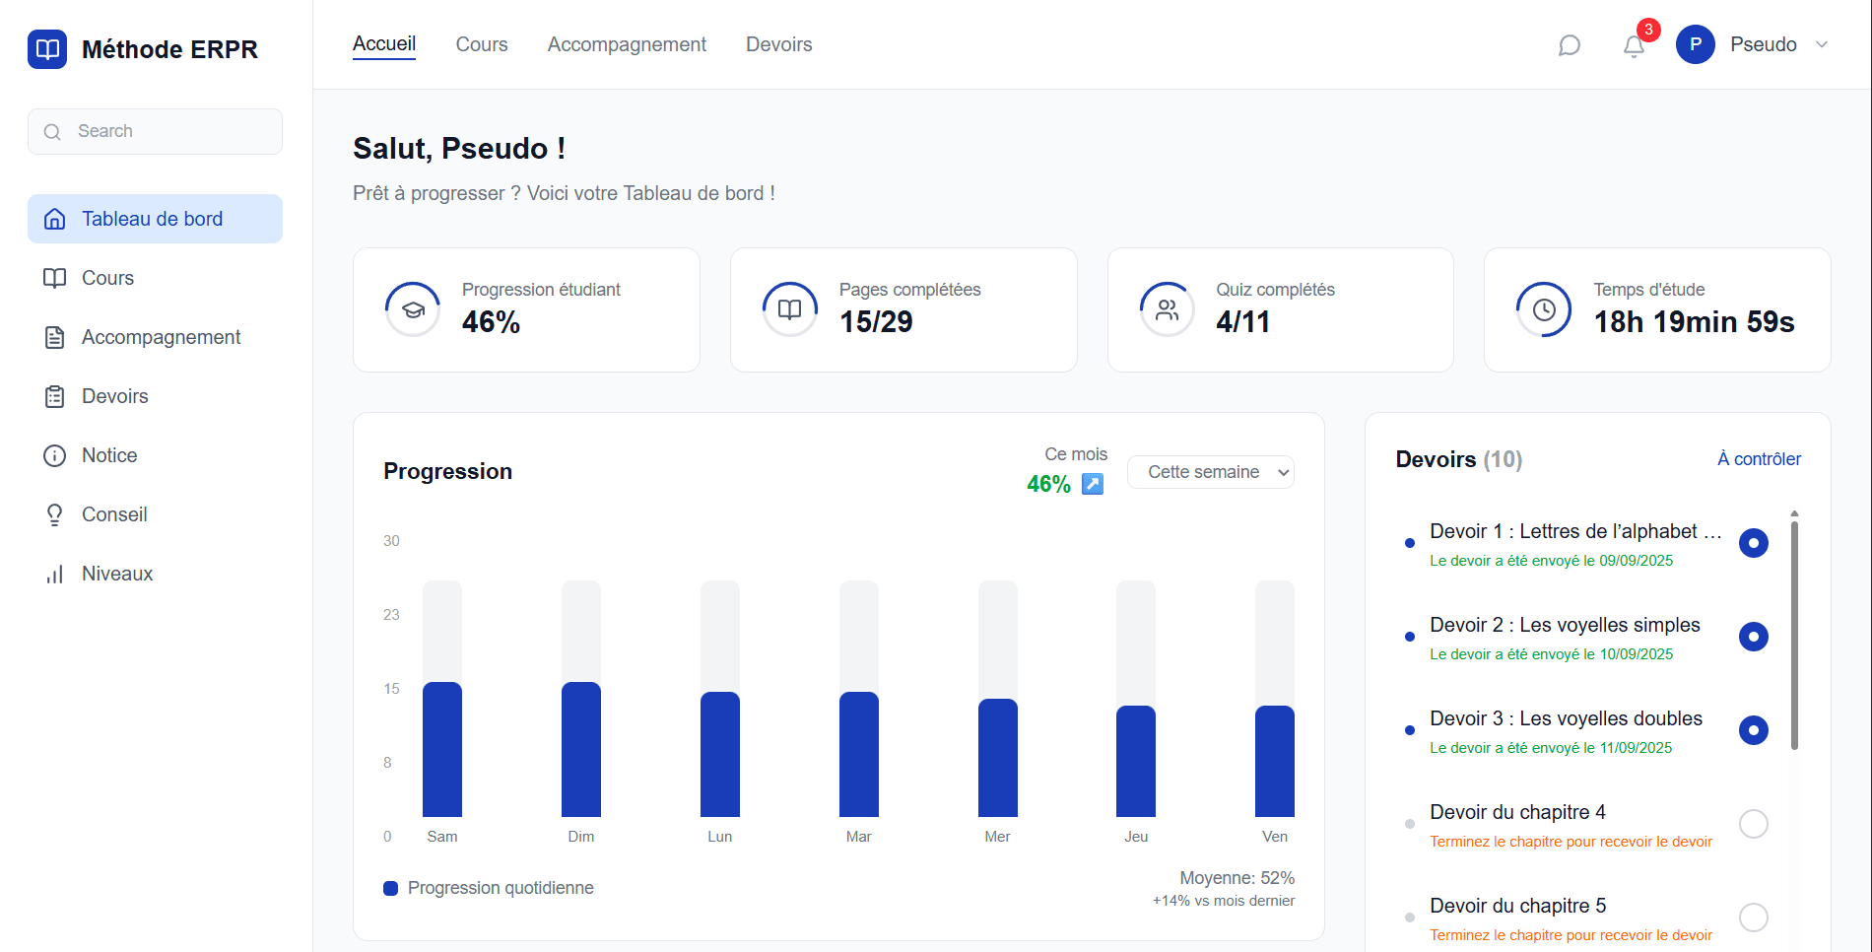Open Devoir 2 : Les voyelles simples
Screen dimensions: 1872x952
1565,625
